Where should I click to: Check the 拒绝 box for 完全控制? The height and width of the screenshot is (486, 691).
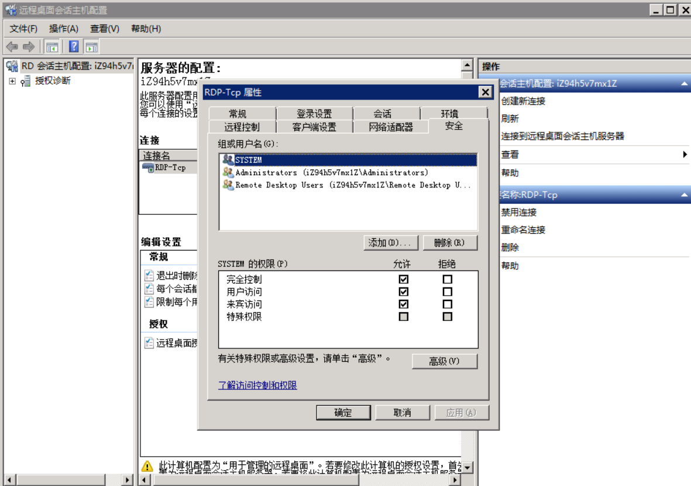click(448, 279)
